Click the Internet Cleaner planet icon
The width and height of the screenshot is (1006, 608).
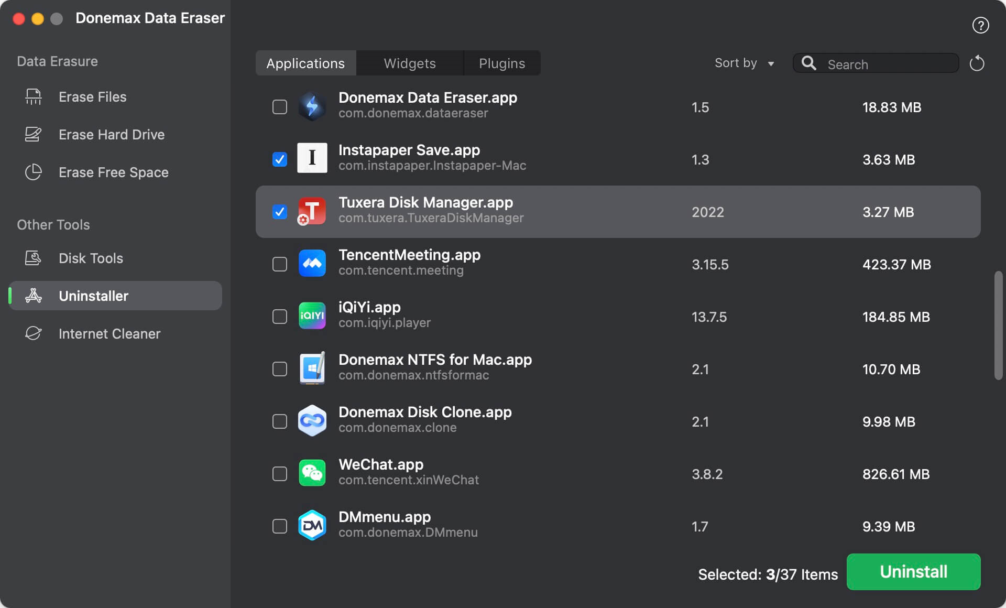[x=34, y=334]
